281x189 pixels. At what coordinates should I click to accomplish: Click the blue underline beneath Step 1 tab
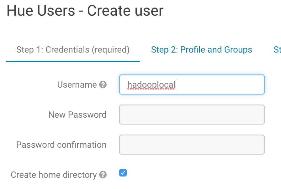point(73,61)
